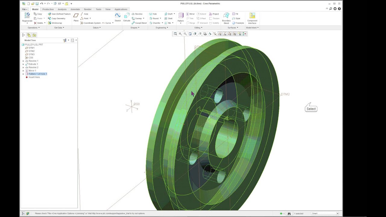Click the Style surface tool
Viewport: 386px width, 217px height.
[x=236, y=18]
